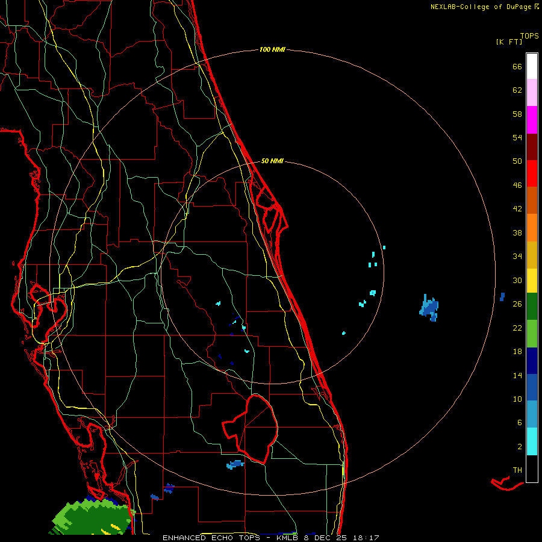
Task: Click the "8 DEC 25" date in the caption
Action: pyautogui.click(x=325, y=538)
